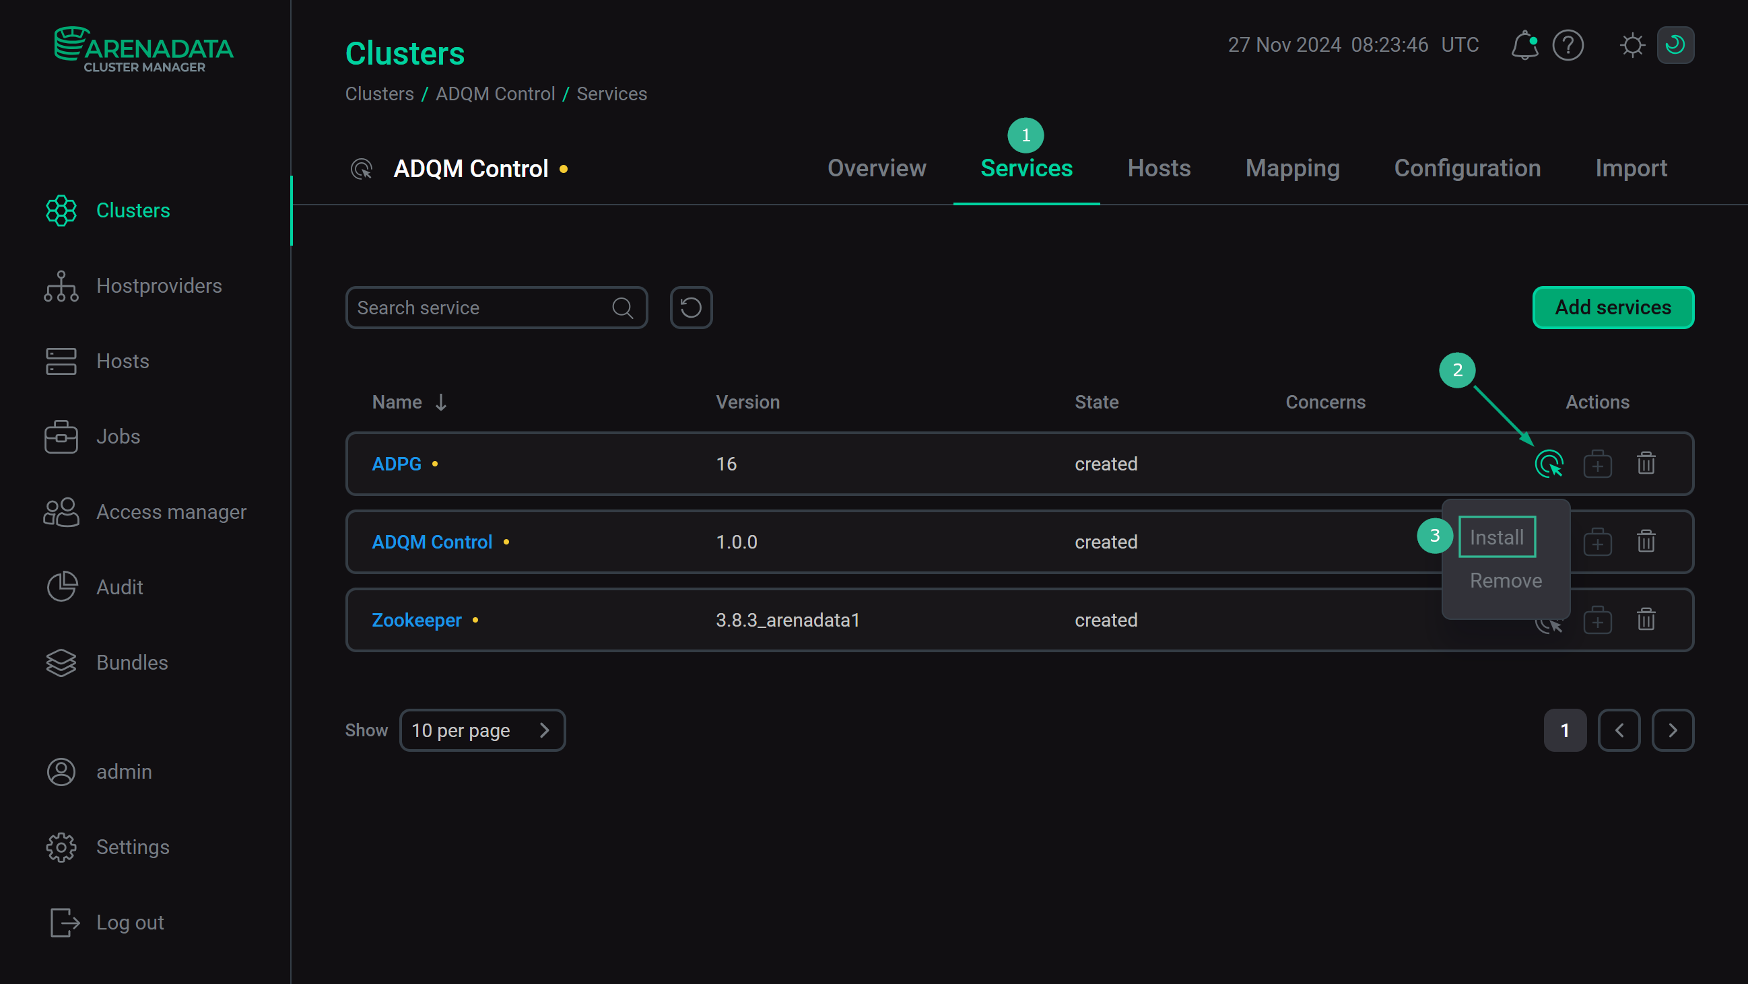Expand the 10 per page dropdown

point(482,730)
